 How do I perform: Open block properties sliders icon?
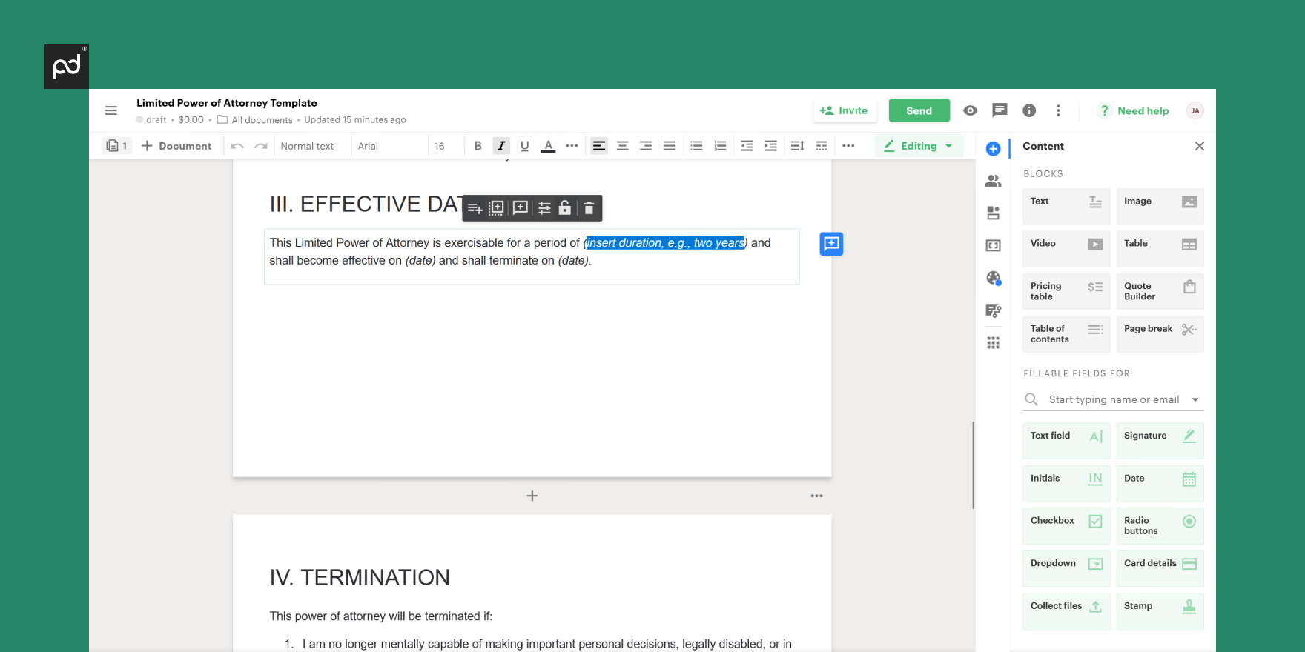[x=544, y=208]
